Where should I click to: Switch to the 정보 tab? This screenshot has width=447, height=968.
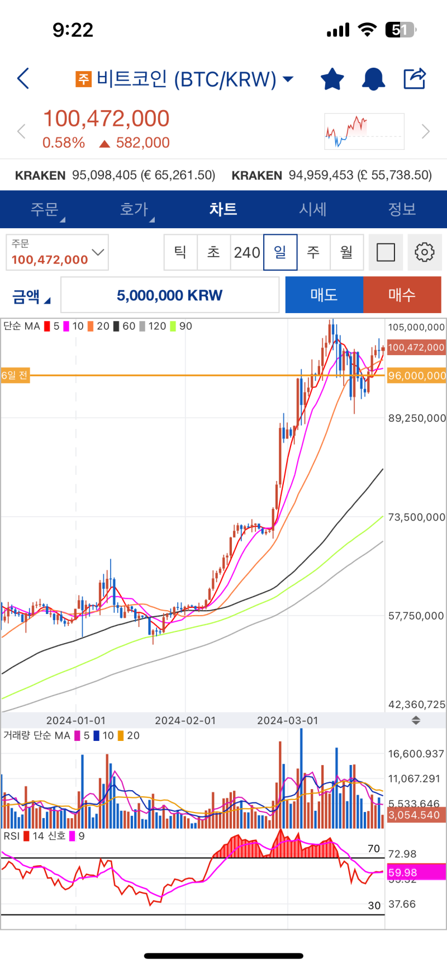402,209
